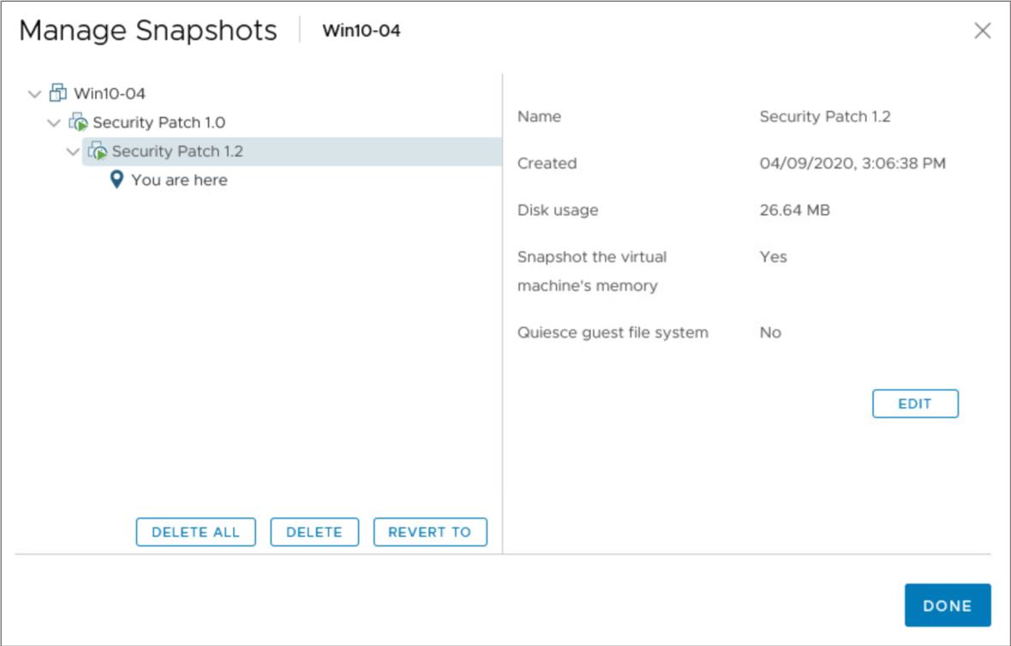
Task: Finish by clicking DONE
Action: [947, 606]
